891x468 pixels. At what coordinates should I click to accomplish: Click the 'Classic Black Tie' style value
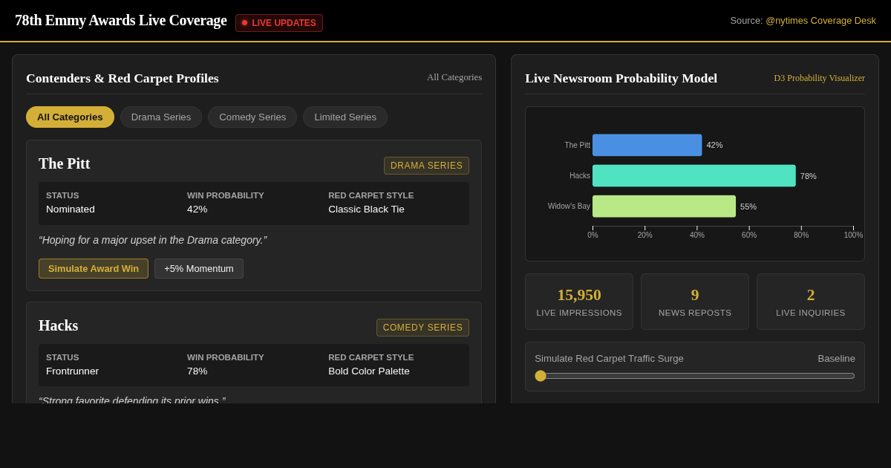click(x=366, y=209)
